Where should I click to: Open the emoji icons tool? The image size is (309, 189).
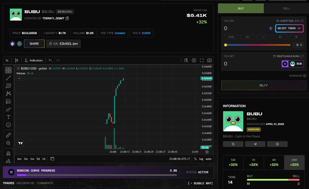8,125
